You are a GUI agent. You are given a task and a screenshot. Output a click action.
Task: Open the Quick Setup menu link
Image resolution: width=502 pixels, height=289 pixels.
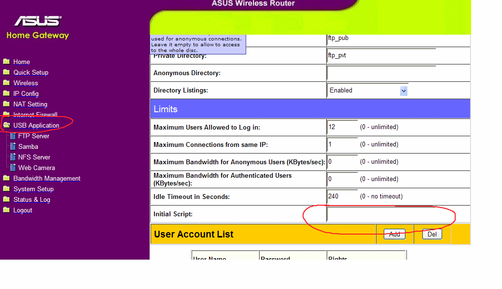pos(31,72)
